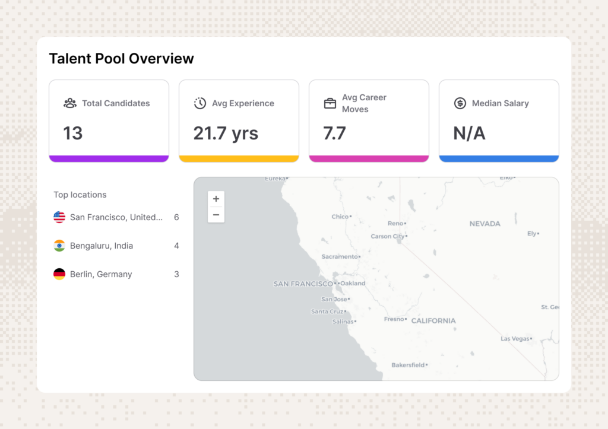Open the Avg Experience 21.7 yrs card
This screenshot has width=608, height=429.
coord(239,121)
